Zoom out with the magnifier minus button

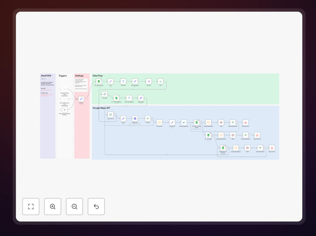[x=74, y=207]
